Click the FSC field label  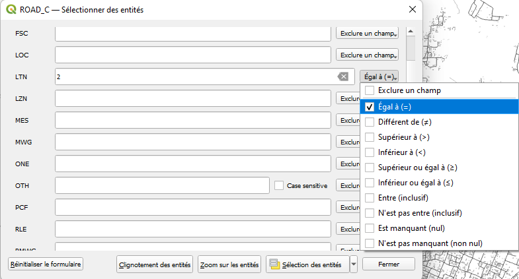tap(22, 34)
